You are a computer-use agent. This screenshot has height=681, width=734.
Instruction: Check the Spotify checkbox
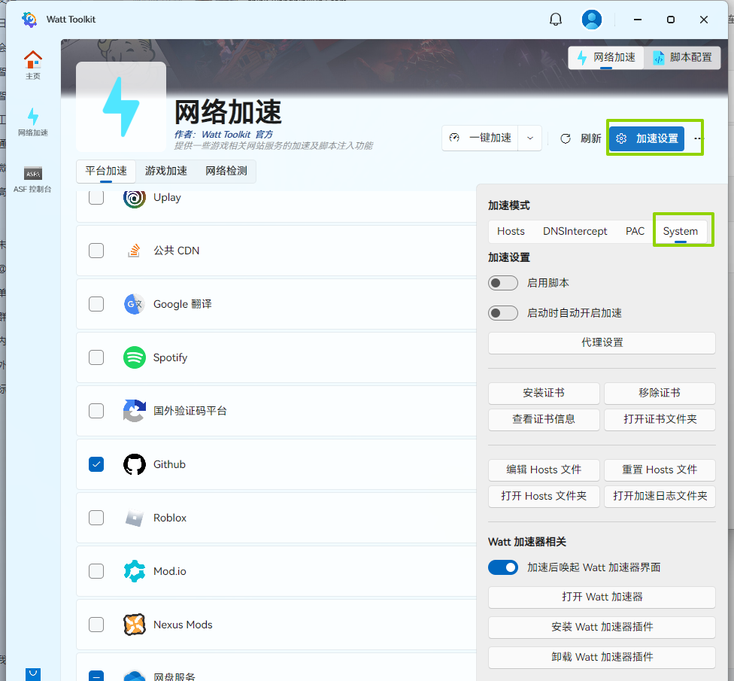click(96, 357)
